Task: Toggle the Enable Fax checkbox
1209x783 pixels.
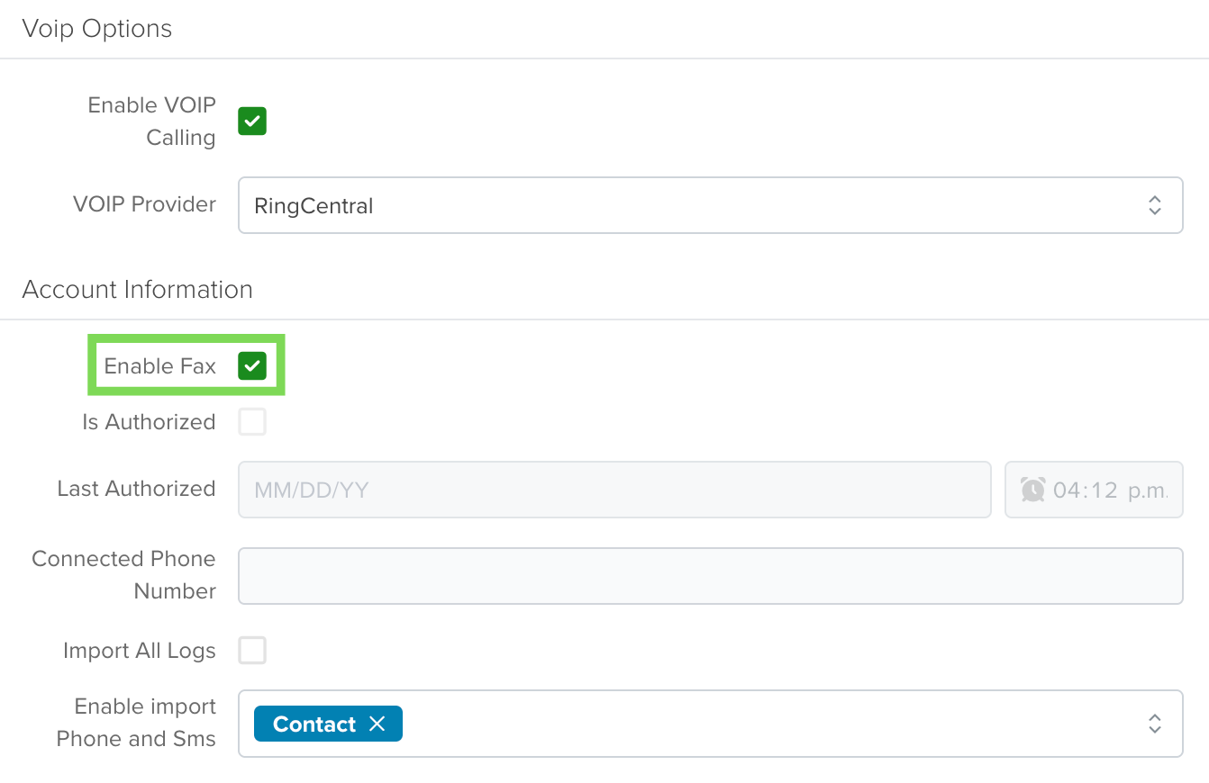Action: click(252, 365)
